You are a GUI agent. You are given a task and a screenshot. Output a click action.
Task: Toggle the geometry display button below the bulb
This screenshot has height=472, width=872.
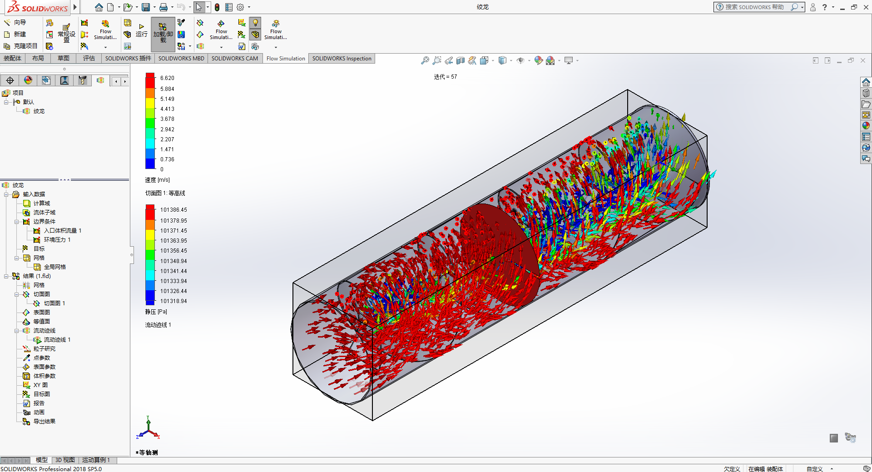coord(256,35)
